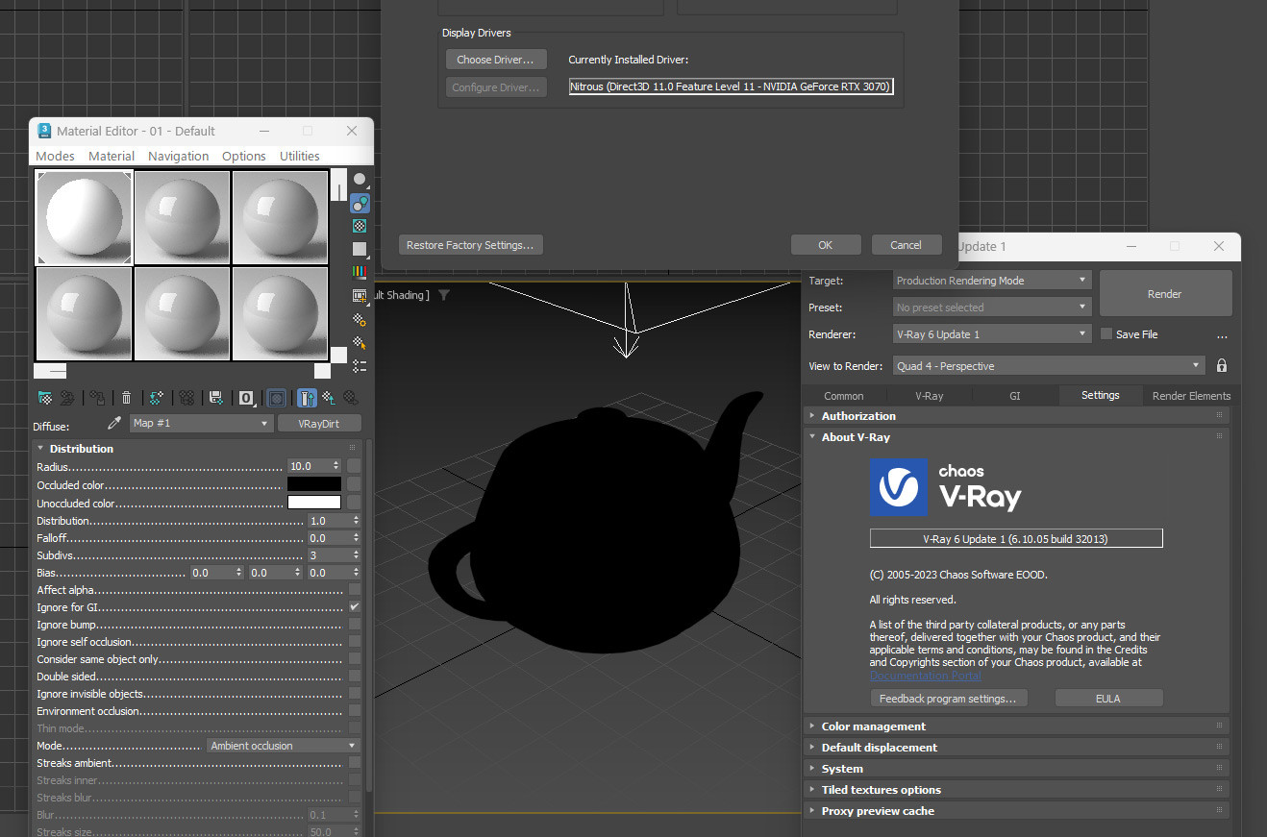Click the viewport filter funnel icon
This screenshot has height=837, width=1267.
click(x=443, y=295)
